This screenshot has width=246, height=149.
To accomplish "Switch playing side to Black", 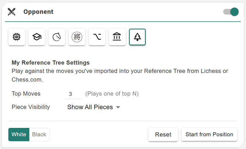I will point(39,134).
